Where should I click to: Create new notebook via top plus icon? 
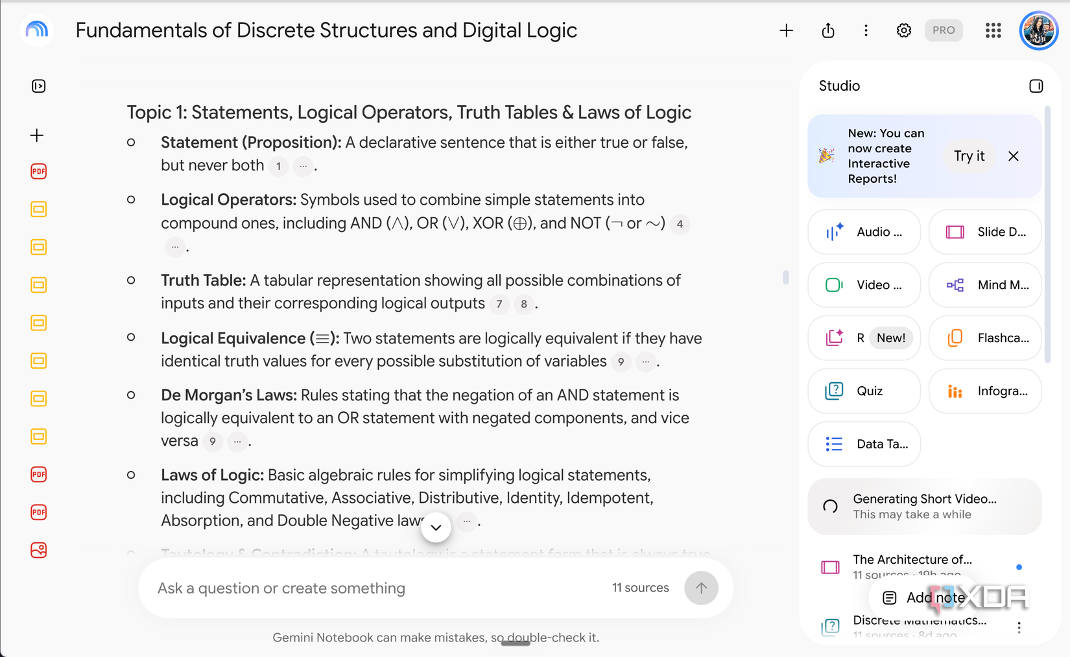(x=786, y=30)
